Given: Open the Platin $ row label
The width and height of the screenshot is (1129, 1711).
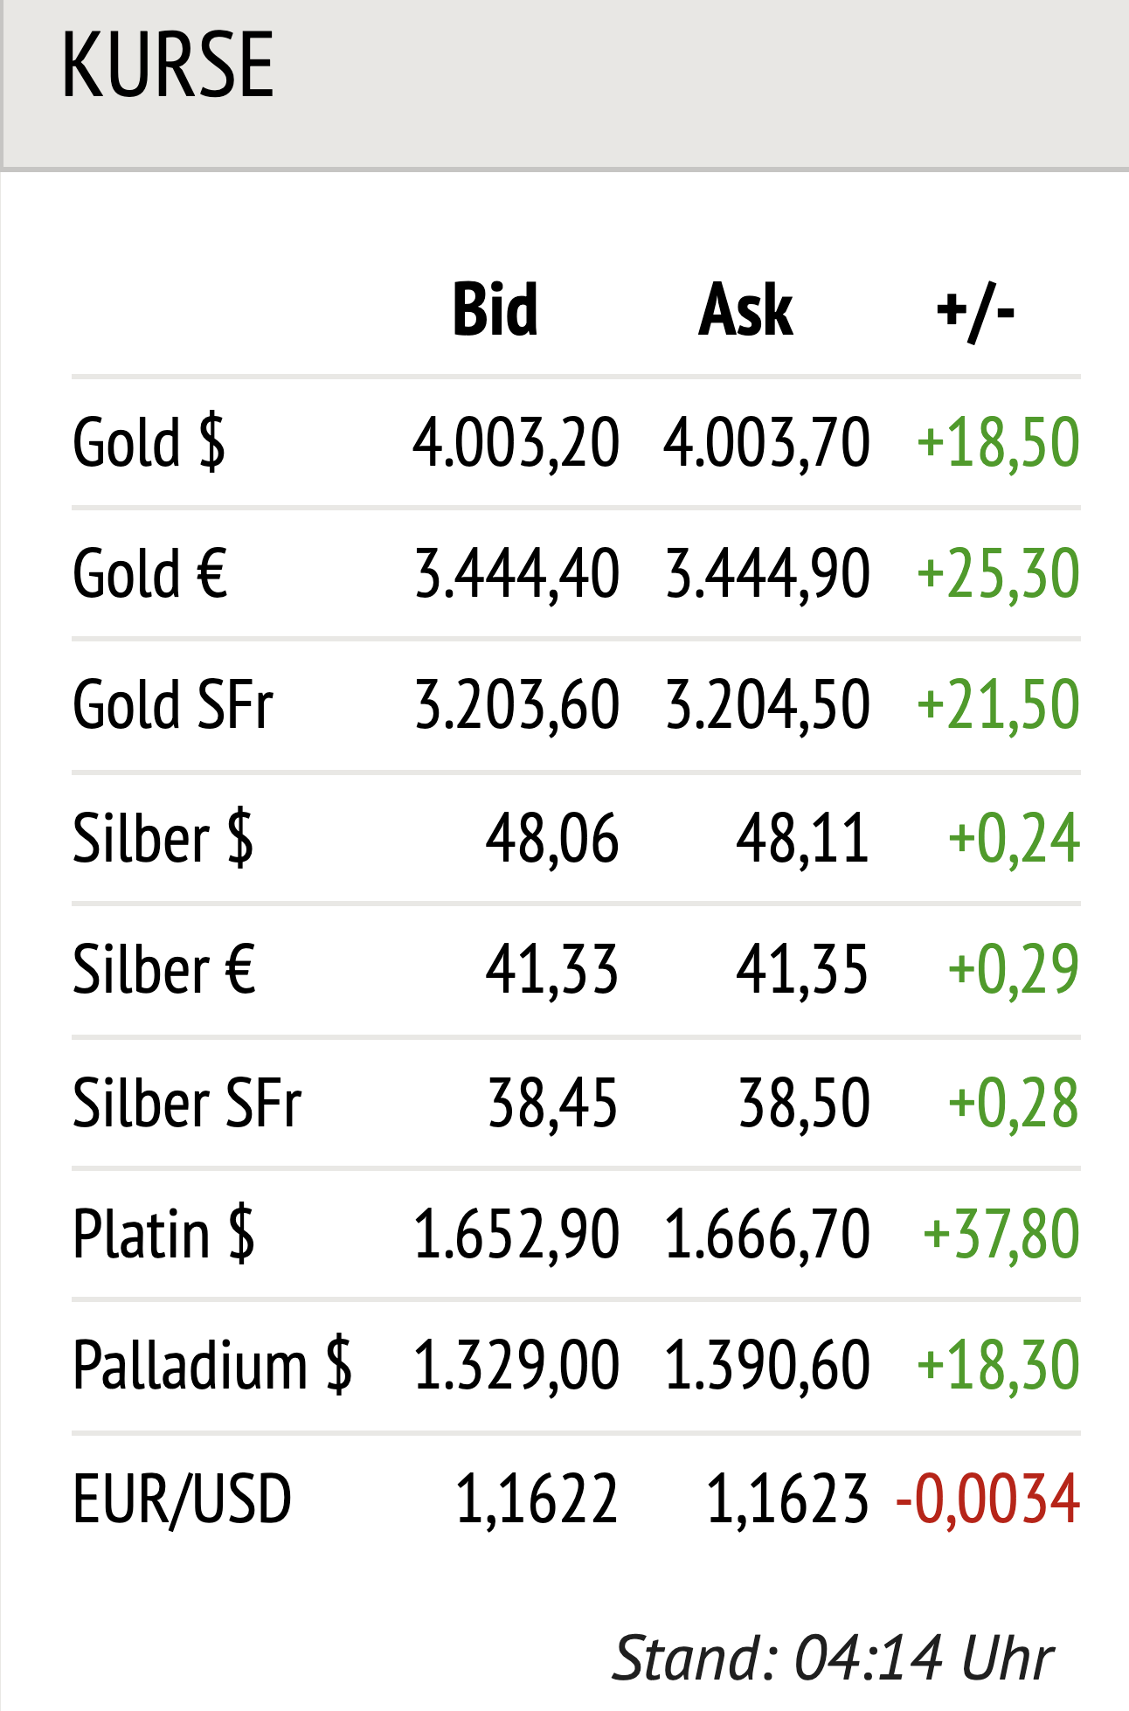Looking at the screenshot, I should click(164, 1234).
